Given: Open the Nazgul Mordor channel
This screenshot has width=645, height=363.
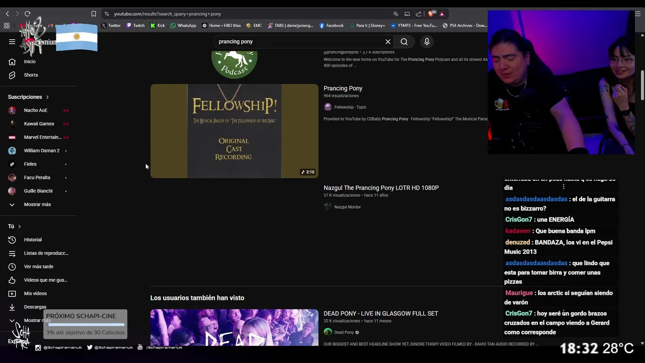Looking at the screenshot, I should (x=347, y=207).
